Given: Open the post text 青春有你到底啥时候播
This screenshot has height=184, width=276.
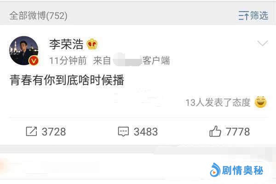Looking at the screenshot, I should click(67, 80).
